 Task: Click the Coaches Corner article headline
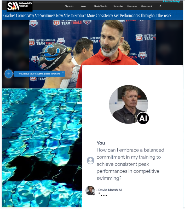point(87,16)
